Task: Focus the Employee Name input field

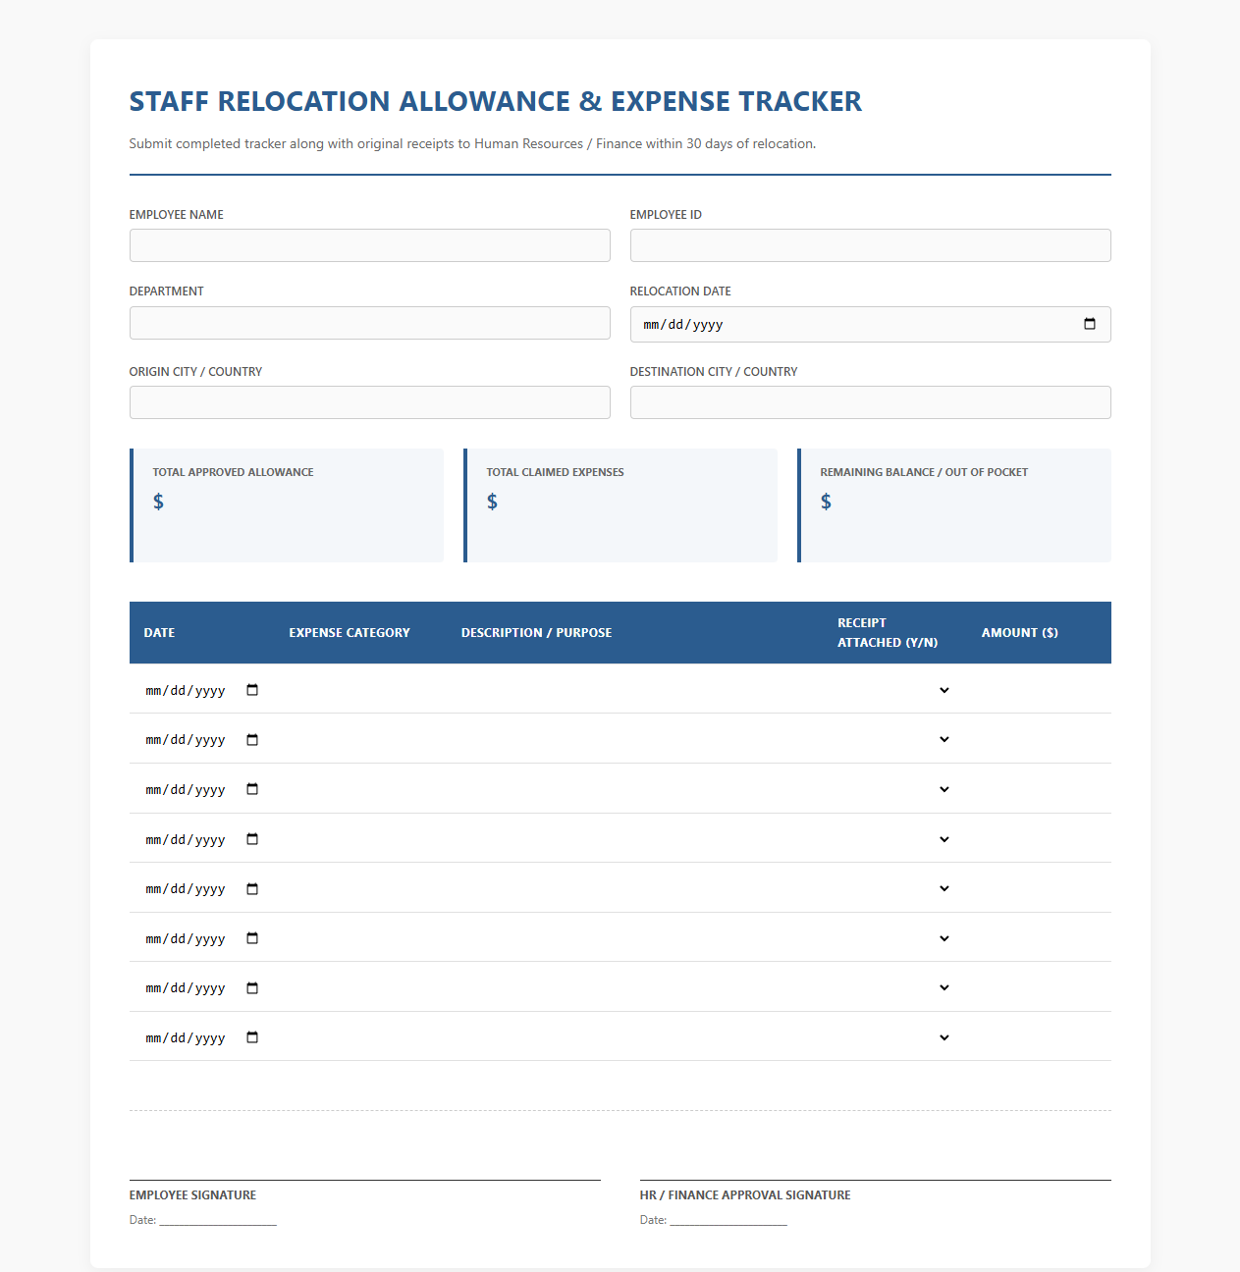Action: (x=369, y=245)
